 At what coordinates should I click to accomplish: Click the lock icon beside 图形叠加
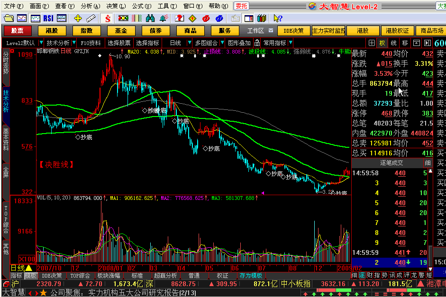257,43
